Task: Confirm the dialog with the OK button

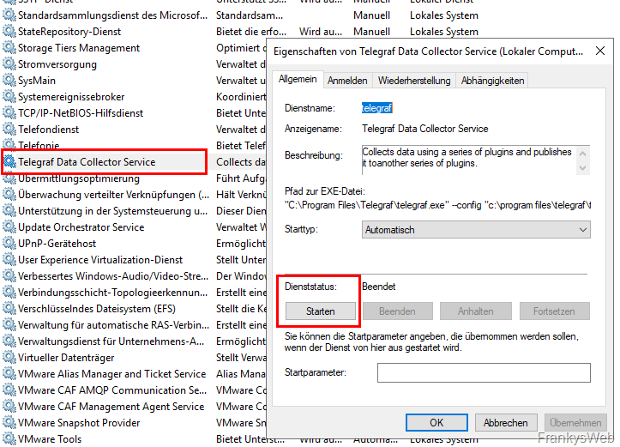Action: click(x=436, y=422)
